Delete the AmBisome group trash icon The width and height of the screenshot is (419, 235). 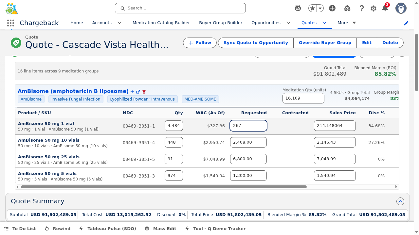click(x=144, y=92)
